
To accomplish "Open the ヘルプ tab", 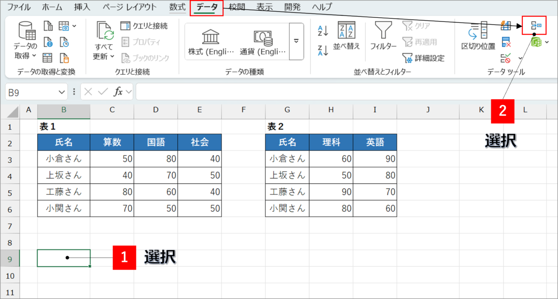I will [322, 7].
